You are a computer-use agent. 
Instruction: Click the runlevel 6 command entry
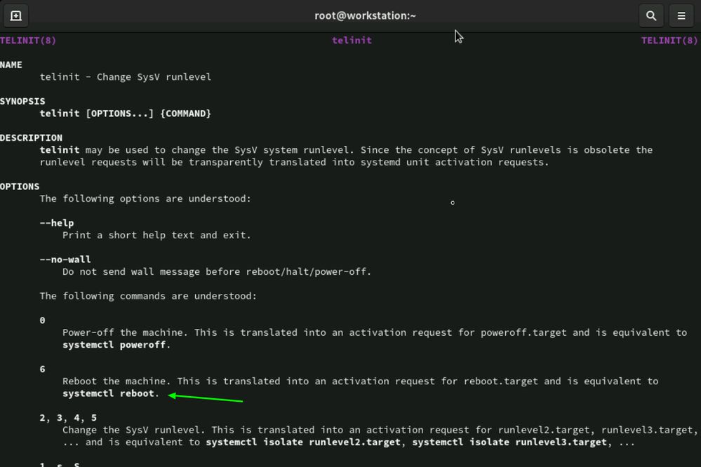(43, 369)
